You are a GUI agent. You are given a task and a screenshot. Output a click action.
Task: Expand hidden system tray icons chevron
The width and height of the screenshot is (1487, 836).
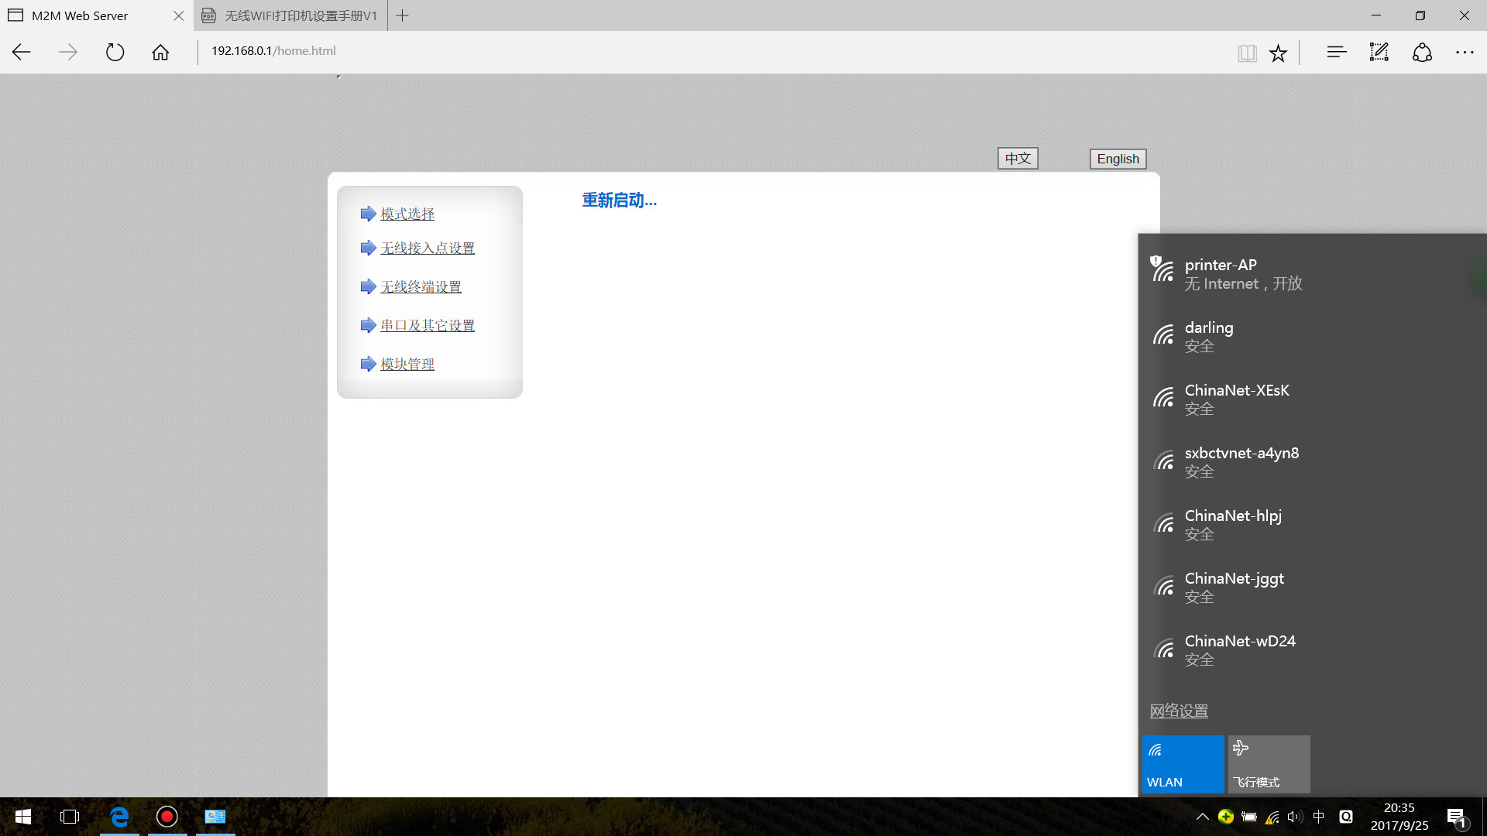point(1202,817)
